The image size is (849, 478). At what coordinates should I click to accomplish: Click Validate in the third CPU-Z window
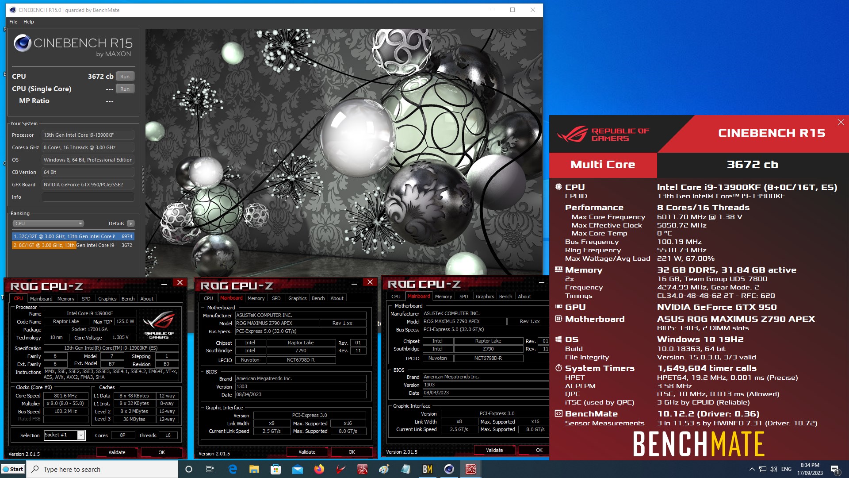pyautogui.click(x=494, y=450)
